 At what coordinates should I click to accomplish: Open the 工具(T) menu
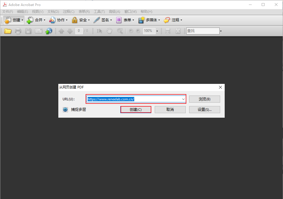(x=99, y=12)
